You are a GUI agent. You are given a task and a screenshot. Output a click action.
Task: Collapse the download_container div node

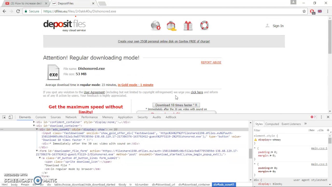[34, 126]
